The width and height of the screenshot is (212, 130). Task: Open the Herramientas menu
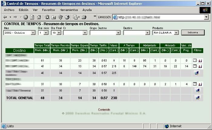click(x=69, y=10)
